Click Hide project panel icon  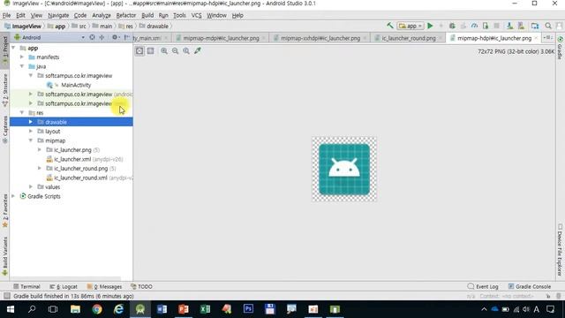[x=126, y=37]
